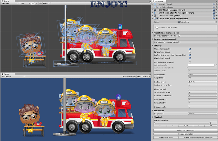This screenshot has width=218, height=141.
Task: Open gear menu for GAF Baked Objects Manager
Action: [216, 13]
